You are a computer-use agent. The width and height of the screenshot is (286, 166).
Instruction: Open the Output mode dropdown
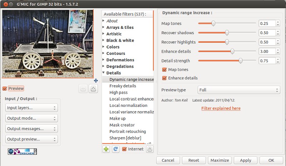pos(31,118)
